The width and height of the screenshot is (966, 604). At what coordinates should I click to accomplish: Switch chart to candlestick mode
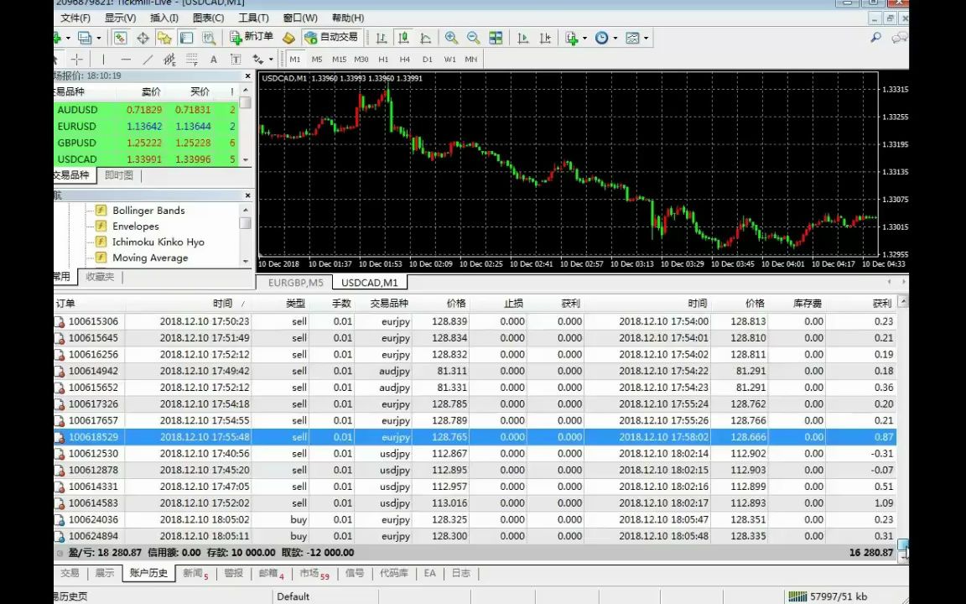403,38
